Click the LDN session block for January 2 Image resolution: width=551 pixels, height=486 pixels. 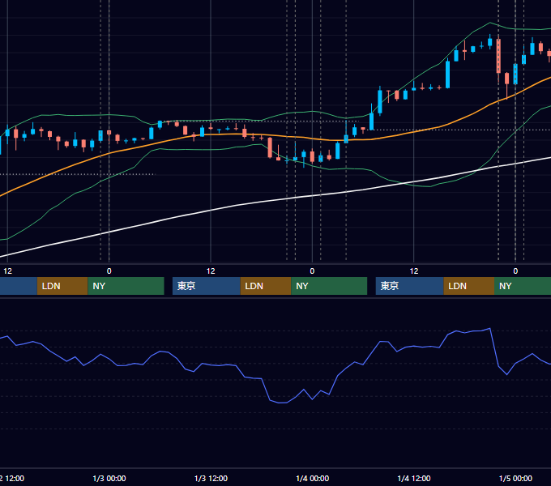pos(62,286)
